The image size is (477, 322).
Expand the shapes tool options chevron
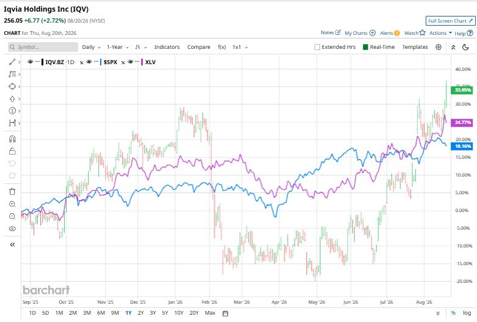point(19,87)
